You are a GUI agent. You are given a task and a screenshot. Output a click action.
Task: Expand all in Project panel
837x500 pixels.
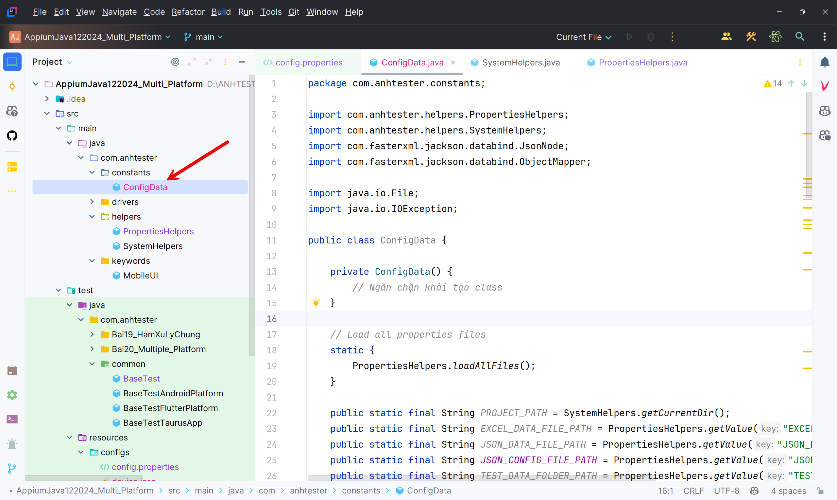pos(192,62)
